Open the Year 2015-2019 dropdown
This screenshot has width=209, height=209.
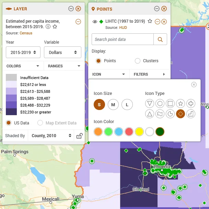click(23, 53)
